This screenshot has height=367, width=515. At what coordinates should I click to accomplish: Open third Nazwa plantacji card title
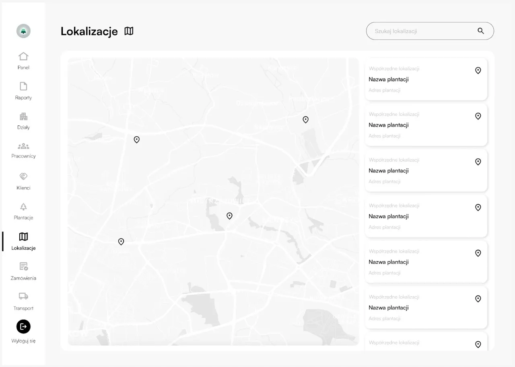click(x=389, y=171)
